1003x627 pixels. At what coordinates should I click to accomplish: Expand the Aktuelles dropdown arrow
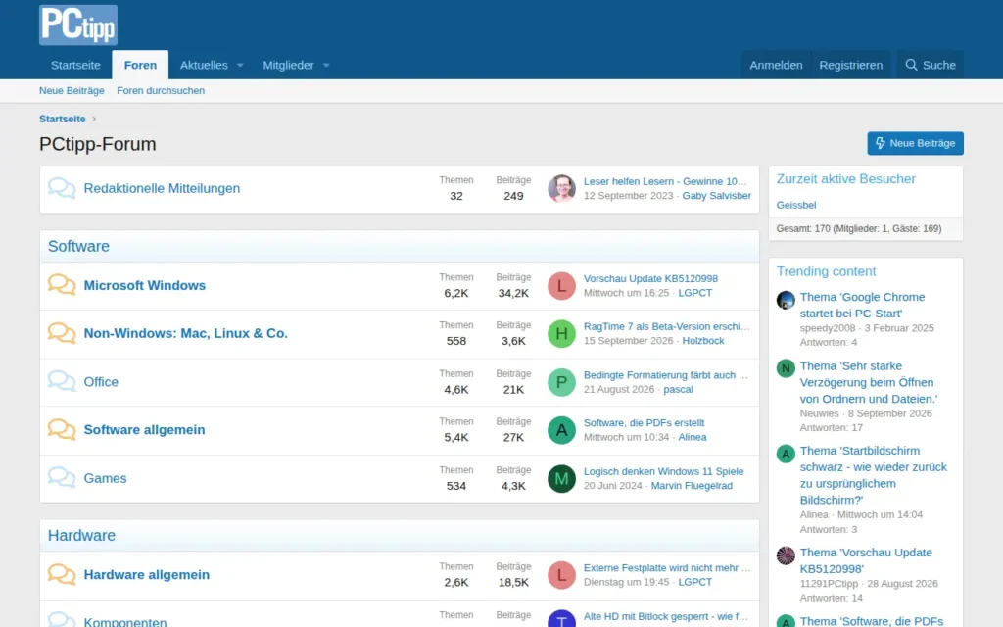click(x=240, y=66)
